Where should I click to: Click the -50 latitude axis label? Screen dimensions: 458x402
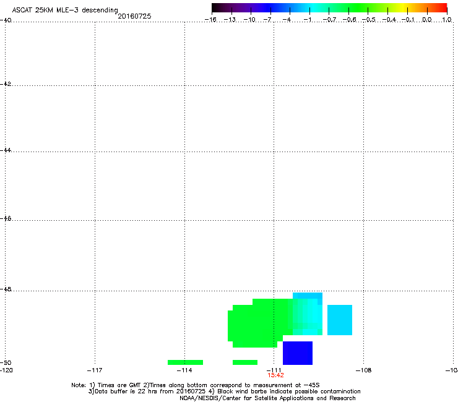[x=6, y=362]
